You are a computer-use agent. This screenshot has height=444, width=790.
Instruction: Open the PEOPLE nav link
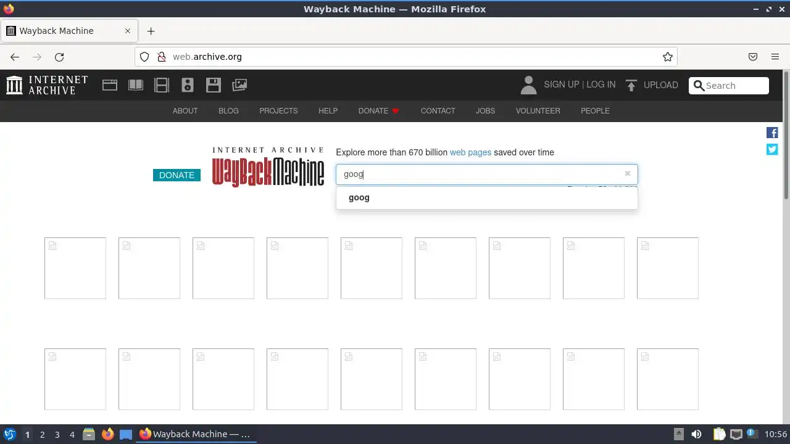(x=595, y=111)
